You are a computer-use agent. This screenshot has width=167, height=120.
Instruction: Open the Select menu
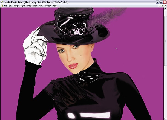coord(29,6)
